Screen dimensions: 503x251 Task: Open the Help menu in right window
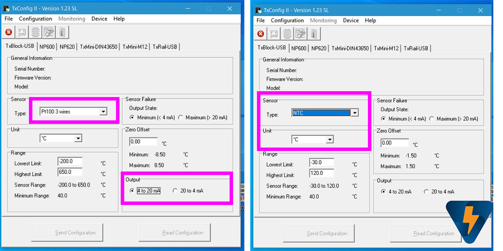pos(371,20)
